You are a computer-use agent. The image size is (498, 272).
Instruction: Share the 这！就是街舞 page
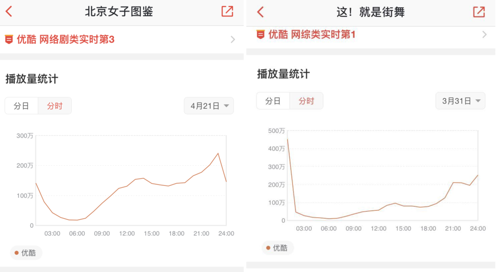[479, 12]
